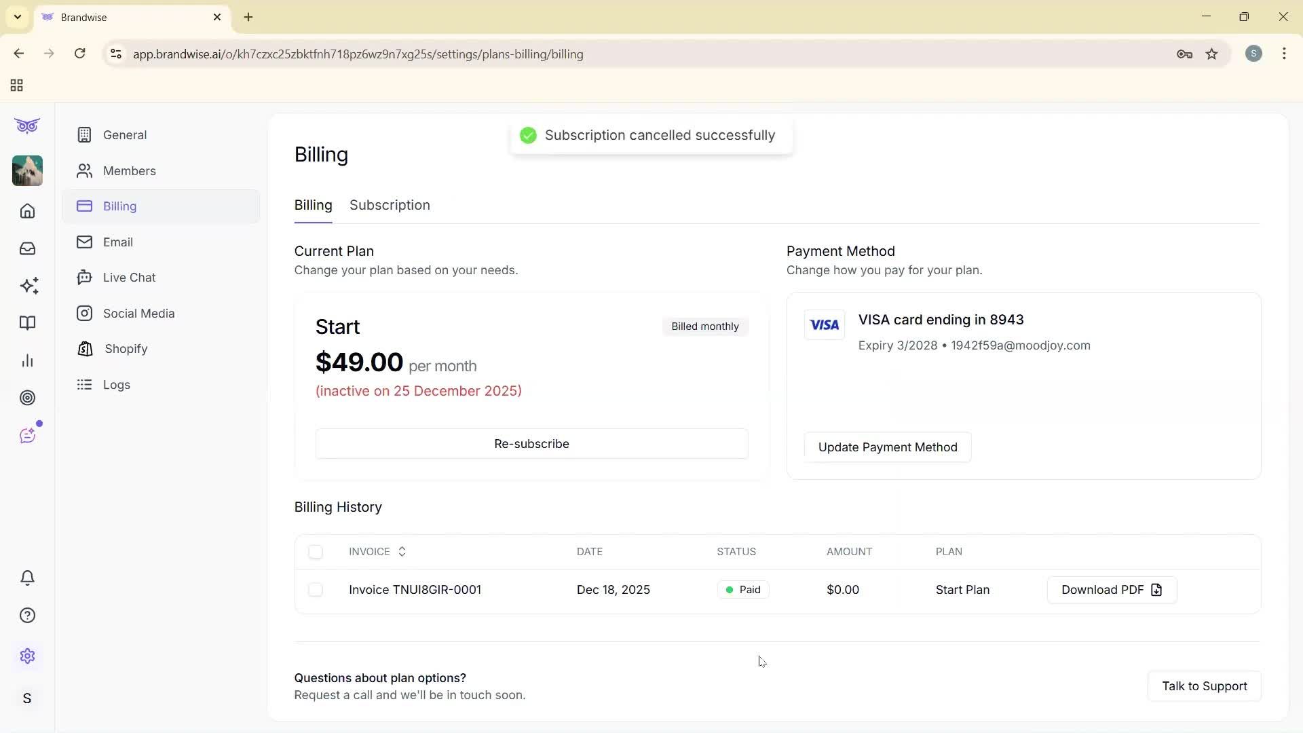The height and width of the screenshot is (733, 1303).
Task: Open the Home icon in left rail
Action: [27, 211]
